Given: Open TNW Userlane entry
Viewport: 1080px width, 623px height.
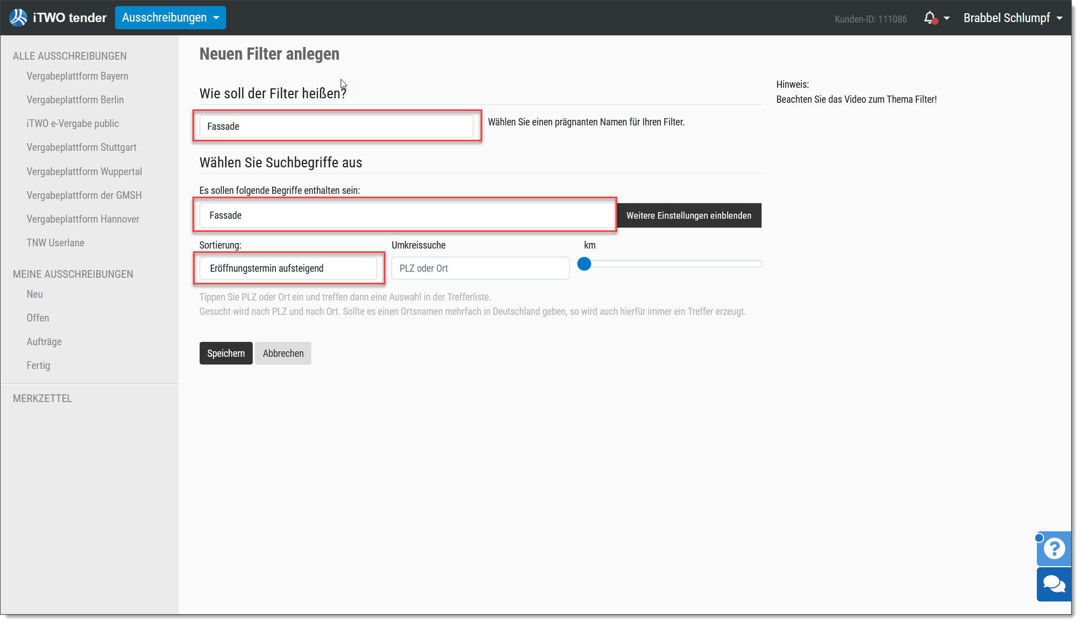Looking at the screenshot, I should click(55, 243).
